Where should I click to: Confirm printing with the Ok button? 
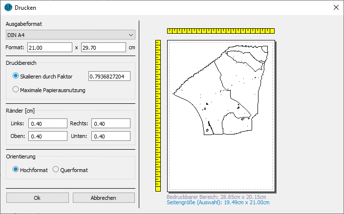point(38,198)
